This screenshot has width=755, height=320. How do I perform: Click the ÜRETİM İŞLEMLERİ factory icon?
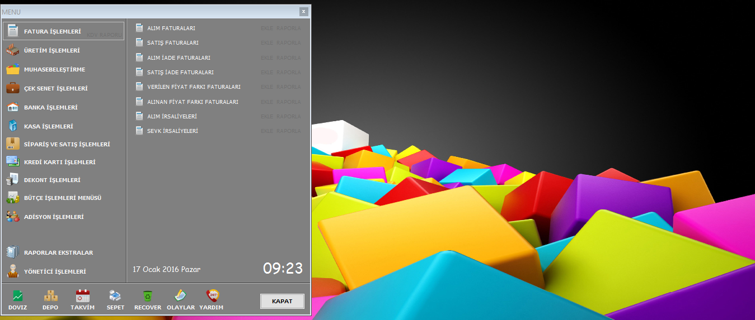pos(13,50)
